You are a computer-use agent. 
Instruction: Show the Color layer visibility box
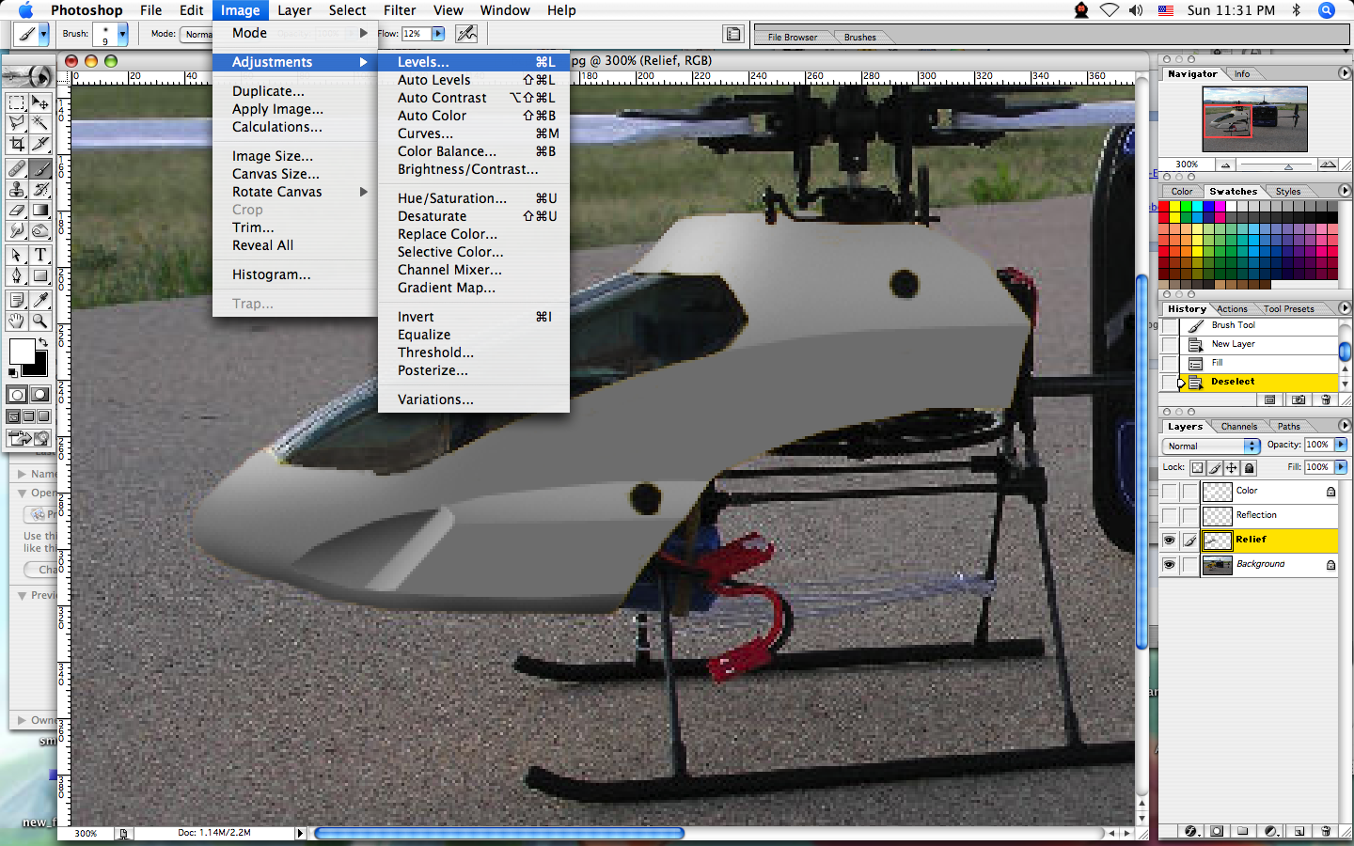(1169, 492)
